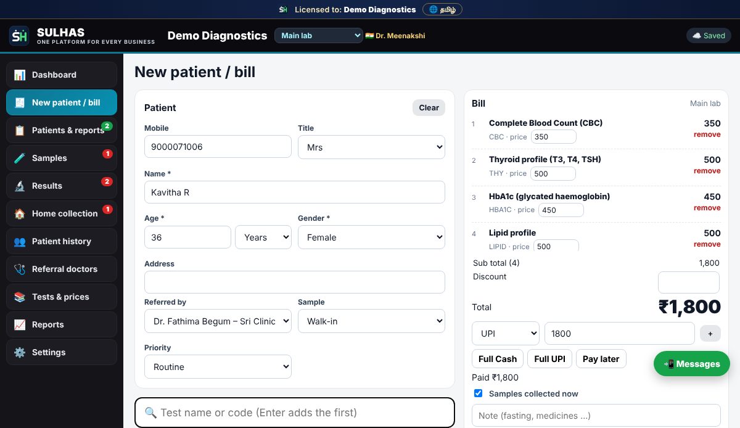Click the Patient history people icon
Screen dimensions: 740x428
(x=20, y=241)
